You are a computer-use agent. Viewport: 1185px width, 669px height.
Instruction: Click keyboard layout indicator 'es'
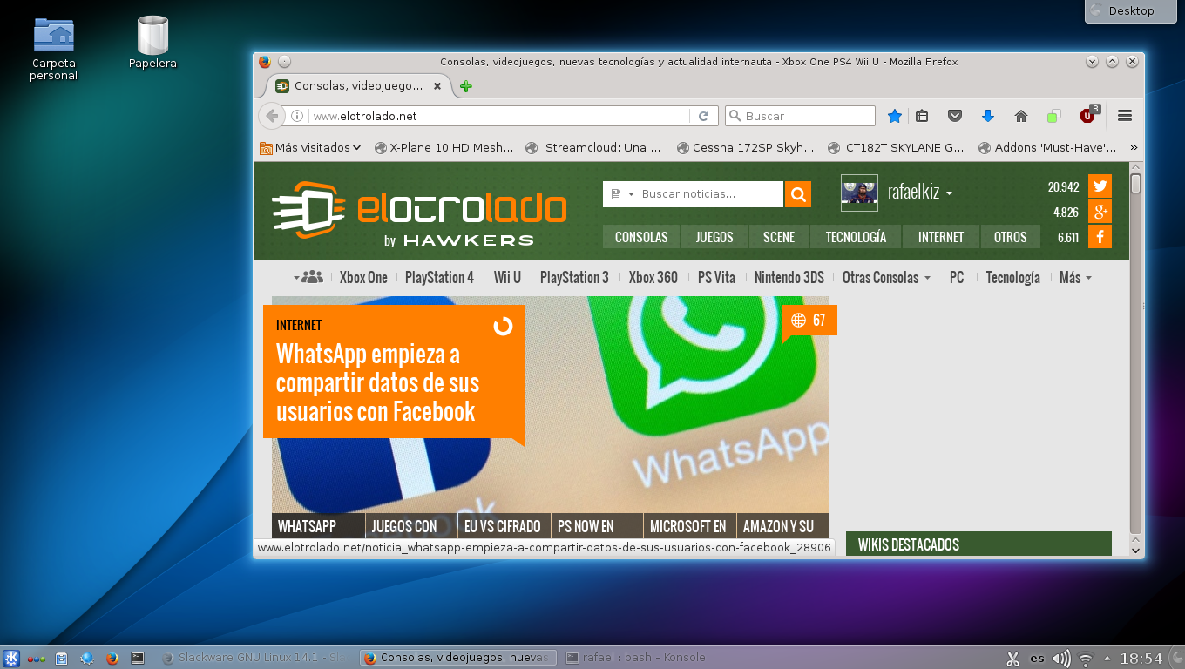tap(1038, 659)
